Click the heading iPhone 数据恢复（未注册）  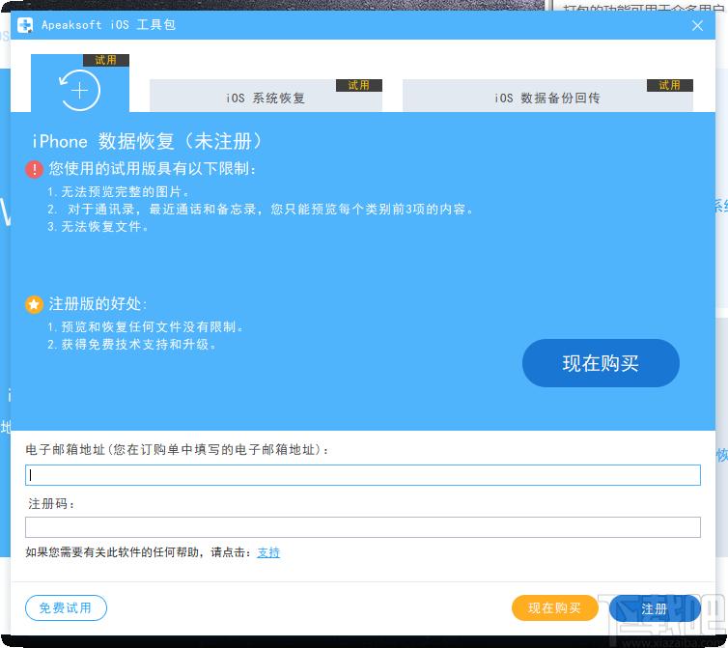click(x=147, y=141)
